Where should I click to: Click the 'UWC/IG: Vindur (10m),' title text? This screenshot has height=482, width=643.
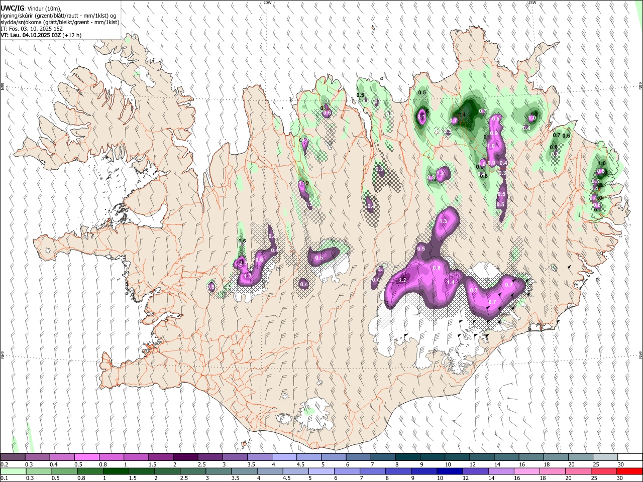click(31, 9)
